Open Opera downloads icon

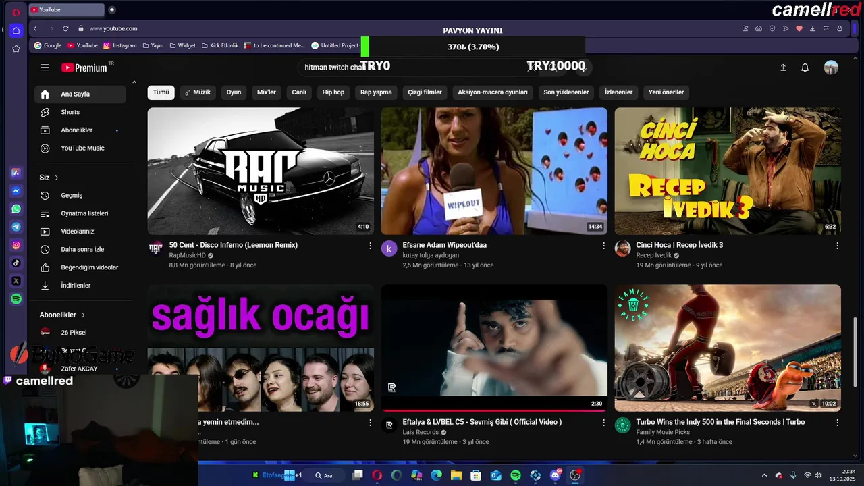(x=813, y=28)
